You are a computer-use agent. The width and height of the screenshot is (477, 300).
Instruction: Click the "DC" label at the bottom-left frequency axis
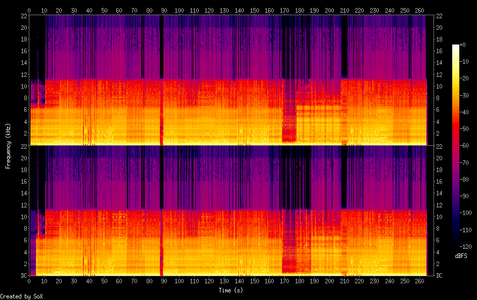(22, 276)
